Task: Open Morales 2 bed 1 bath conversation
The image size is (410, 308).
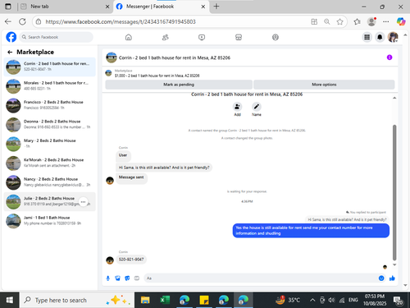Action: coord(50,86)
